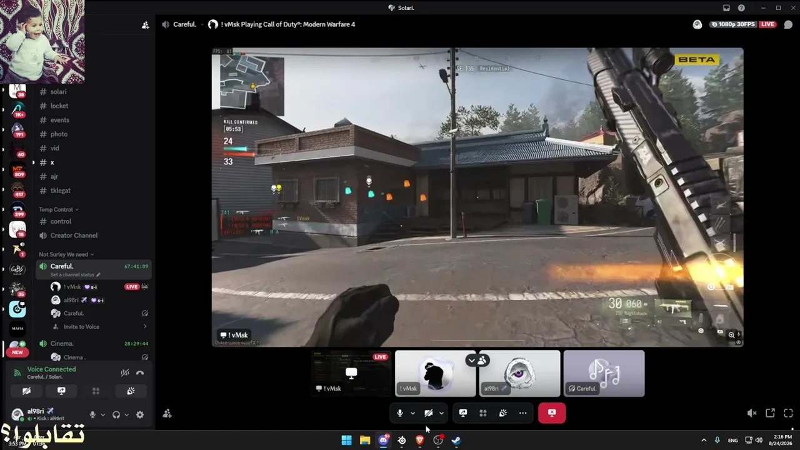Collapse the Not Surley We need category
This screenshot has width=800, height=450.
[66, 254]
